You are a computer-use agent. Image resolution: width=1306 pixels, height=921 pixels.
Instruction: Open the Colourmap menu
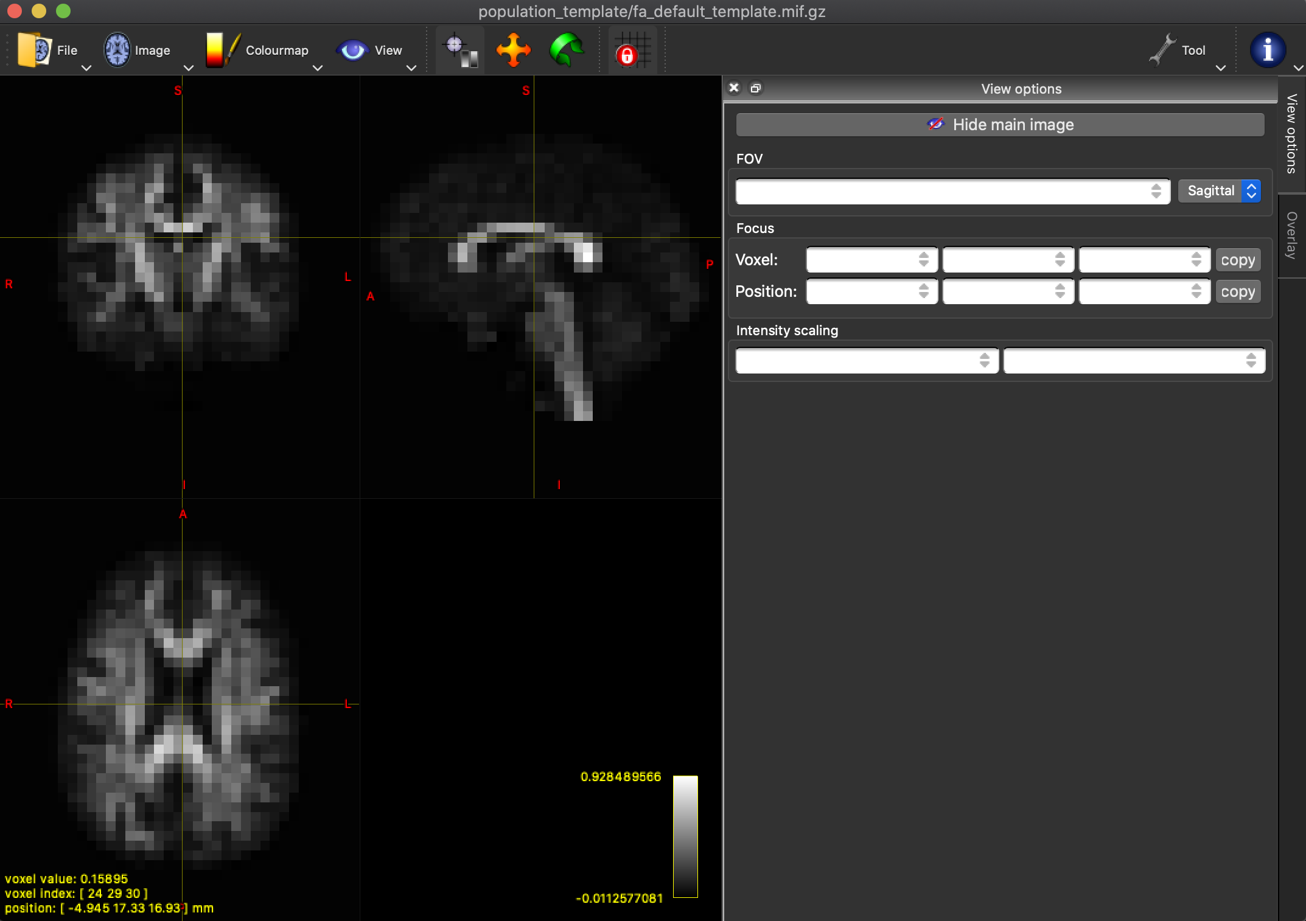[222, 50]
